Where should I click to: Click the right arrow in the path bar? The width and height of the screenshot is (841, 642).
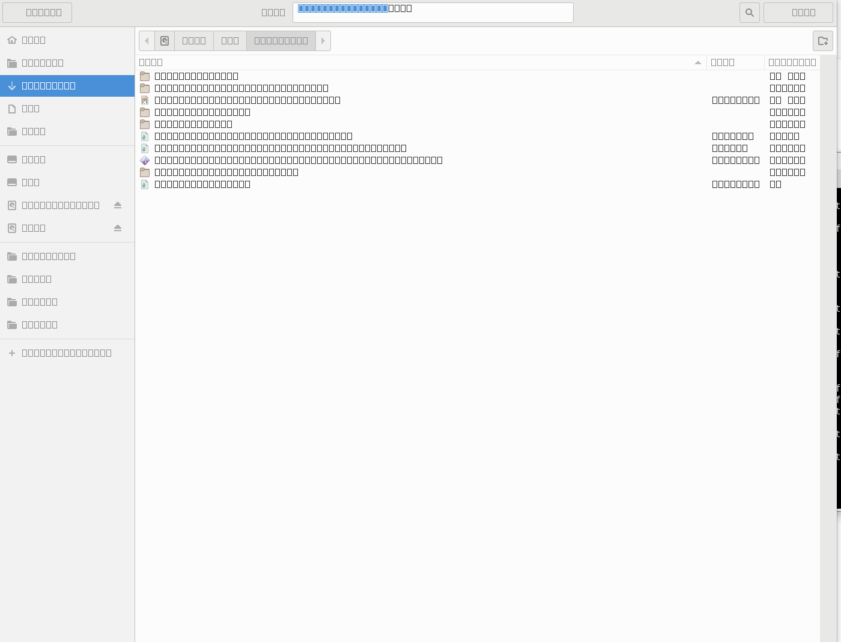[323, 41]
